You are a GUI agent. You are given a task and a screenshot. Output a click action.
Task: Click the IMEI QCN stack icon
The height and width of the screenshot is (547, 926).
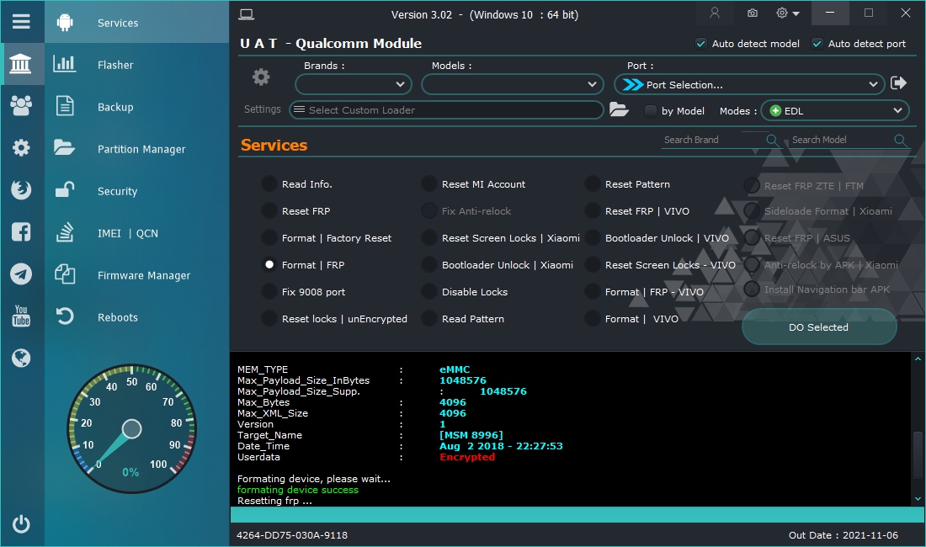click(64, 232)
